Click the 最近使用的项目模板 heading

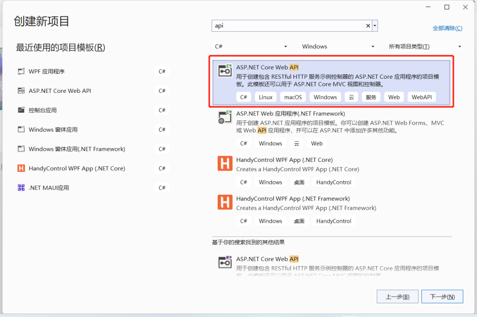(x=61, y=47)
